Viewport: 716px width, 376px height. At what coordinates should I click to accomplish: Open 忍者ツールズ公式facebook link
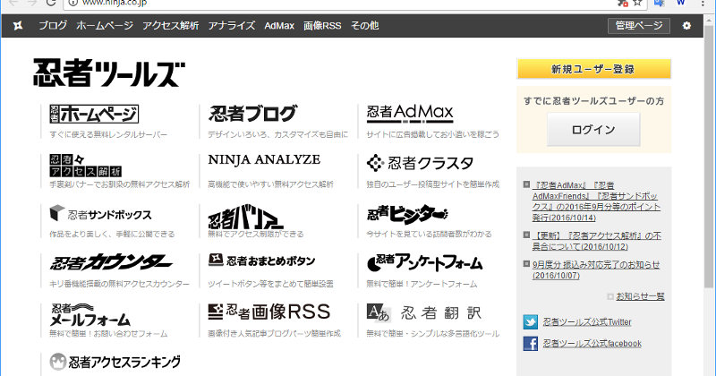[592, 344]
